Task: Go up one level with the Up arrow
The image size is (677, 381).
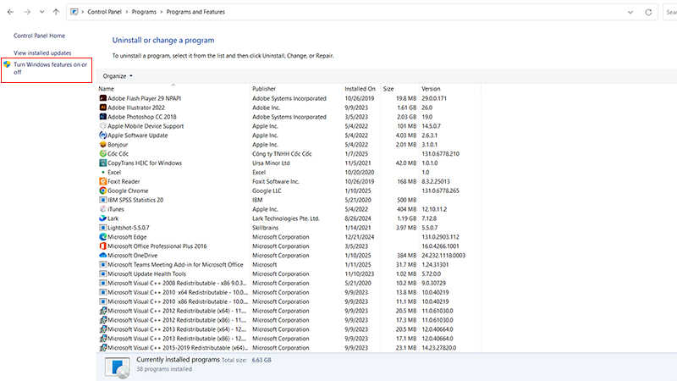Action: coord(56,12)
